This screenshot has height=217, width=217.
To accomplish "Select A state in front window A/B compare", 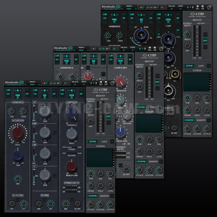I will [91, 83].
